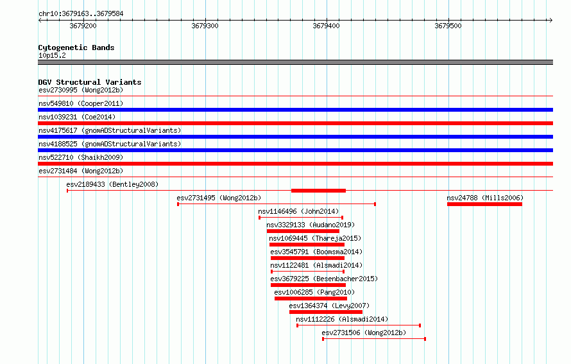Viewport: 571px width, 364px height.
Task: Open esv2731495 (Wong2012b) variant label
Action: point(219,198)
